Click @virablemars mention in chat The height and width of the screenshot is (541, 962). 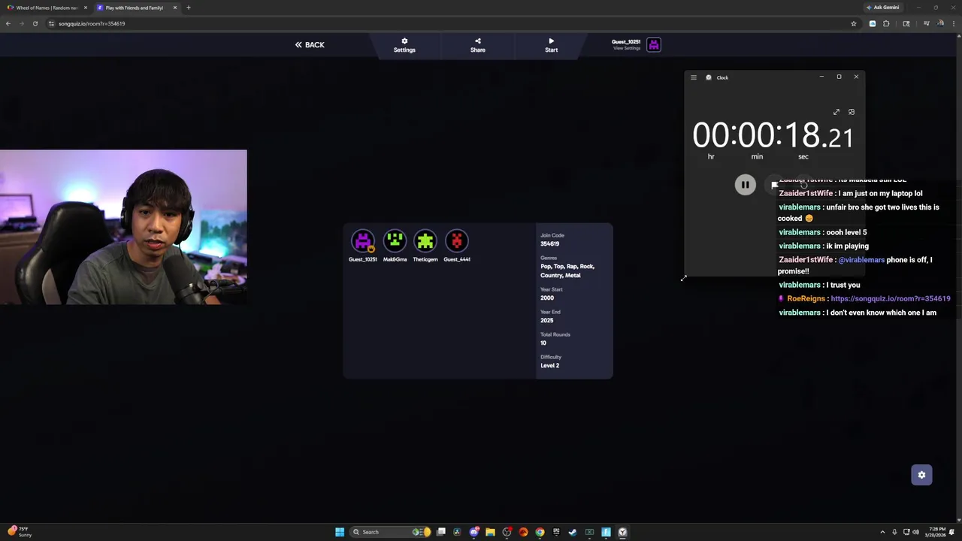pos(861,260)
